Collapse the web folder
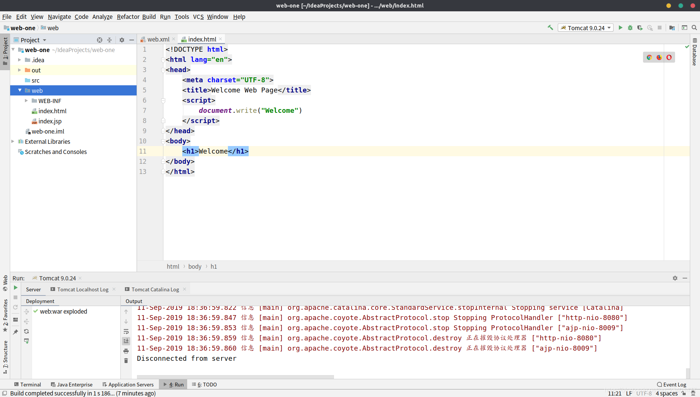This screenshot has width=700, height=397. click(x=20, y=90)
